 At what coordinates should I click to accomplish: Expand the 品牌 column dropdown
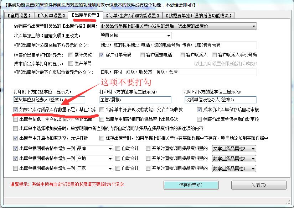pos(110,149)
